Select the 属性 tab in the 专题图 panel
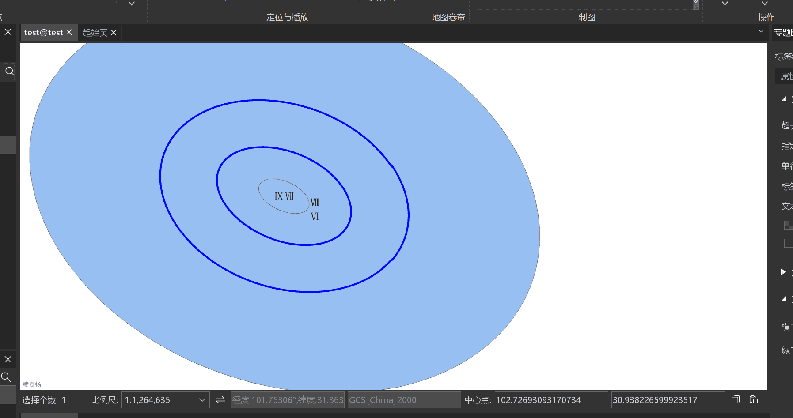Viewport: 793px width, 418px height. 785,76
